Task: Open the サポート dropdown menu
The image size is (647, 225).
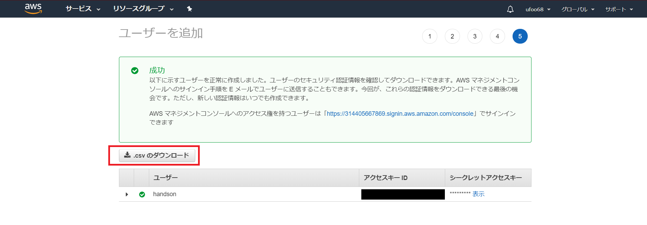Action: point(619,9)
